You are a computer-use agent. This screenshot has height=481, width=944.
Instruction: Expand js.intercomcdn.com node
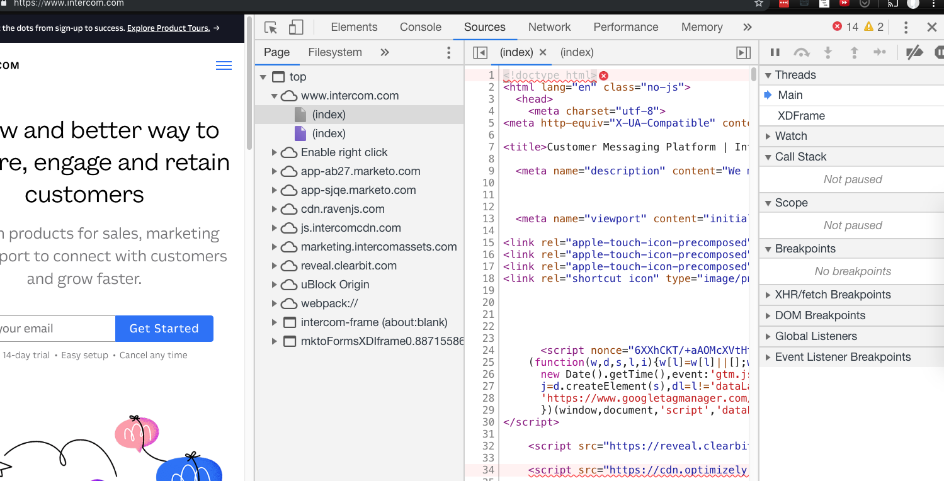point(275,228)
